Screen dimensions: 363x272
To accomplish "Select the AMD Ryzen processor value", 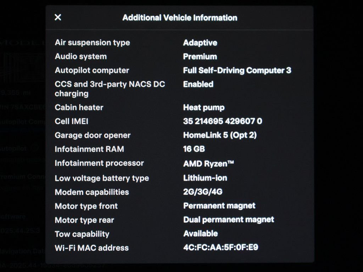I will coord(208,164).
